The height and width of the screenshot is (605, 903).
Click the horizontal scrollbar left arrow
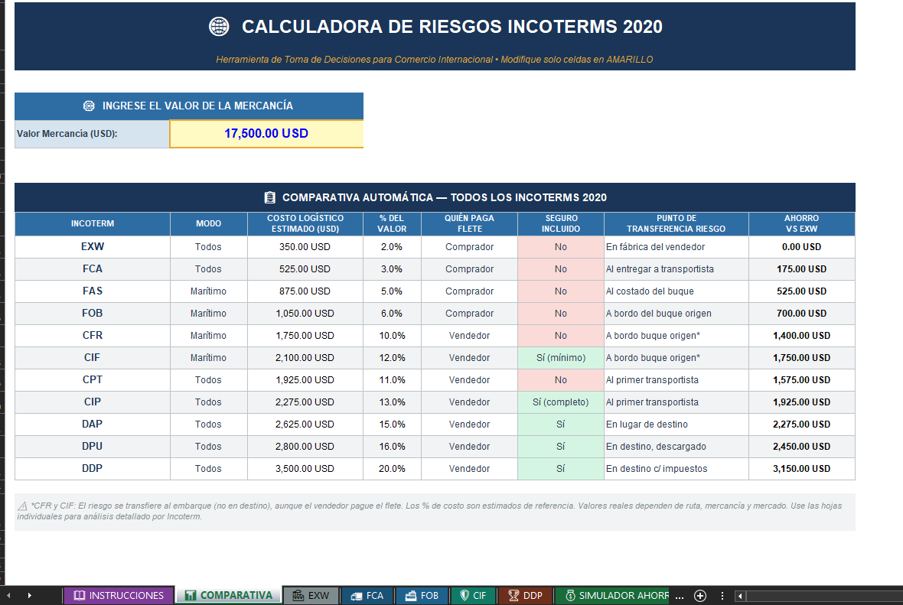[x=739, y=595]
